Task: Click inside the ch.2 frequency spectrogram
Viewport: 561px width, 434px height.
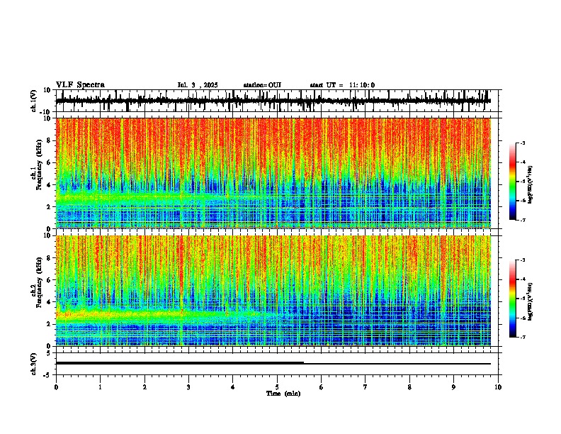Action: (x=273, y=291)
